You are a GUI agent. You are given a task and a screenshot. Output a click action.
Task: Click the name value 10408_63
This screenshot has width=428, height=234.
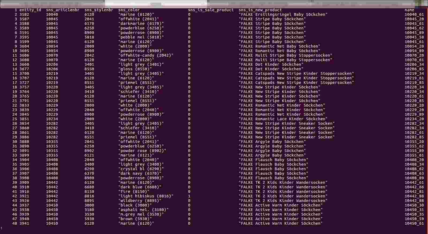414,173
